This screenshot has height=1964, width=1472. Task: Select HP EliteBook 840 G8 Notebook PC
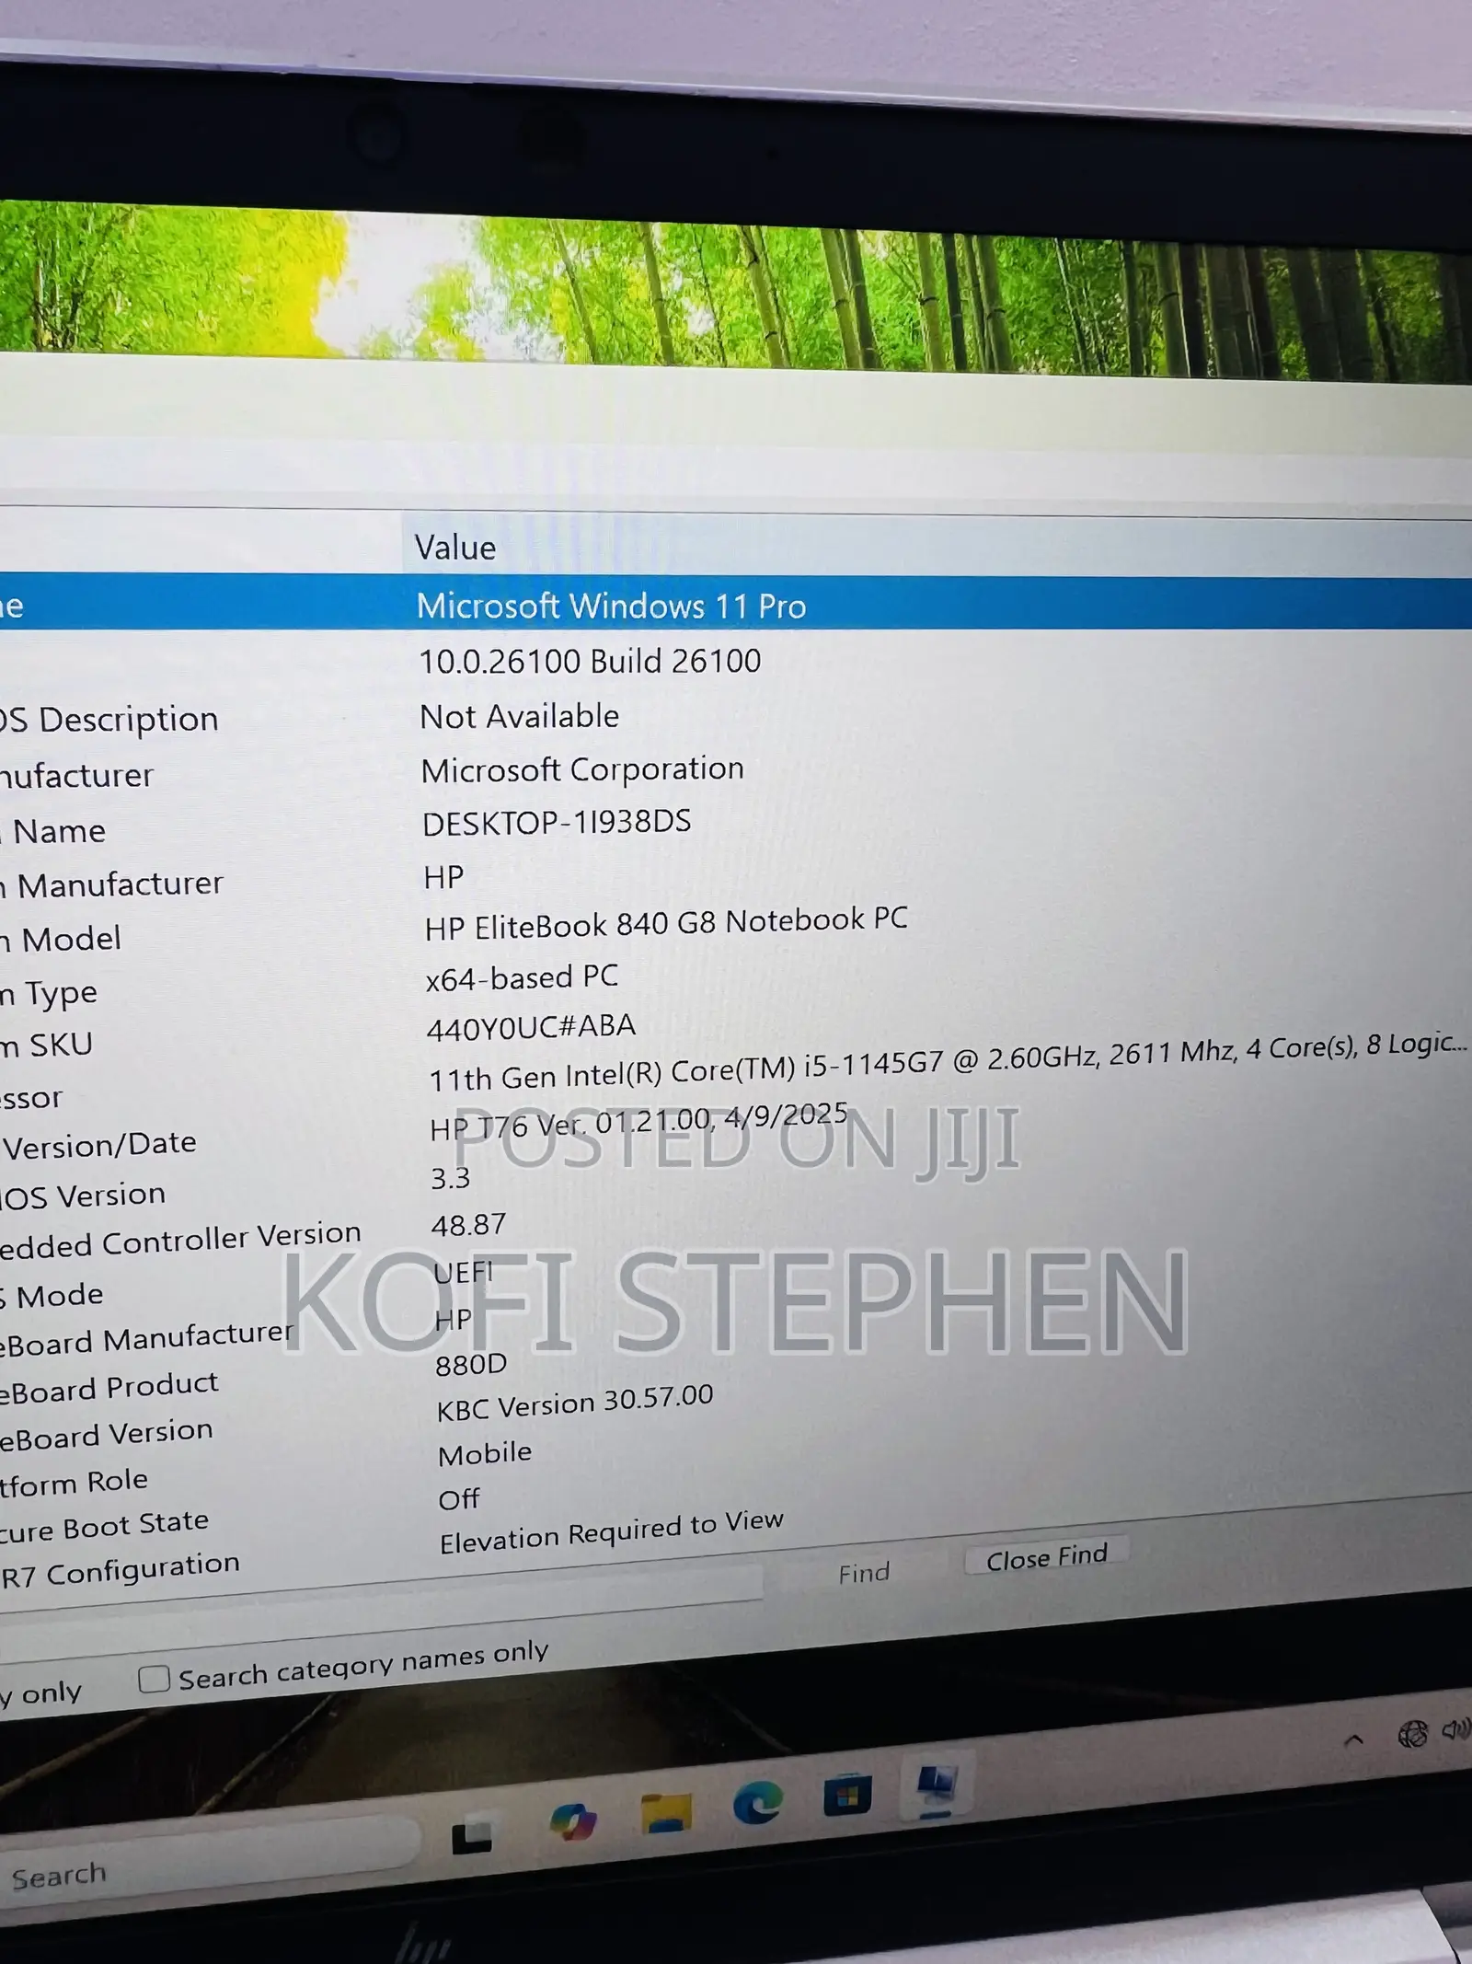(x=666, y=923)
